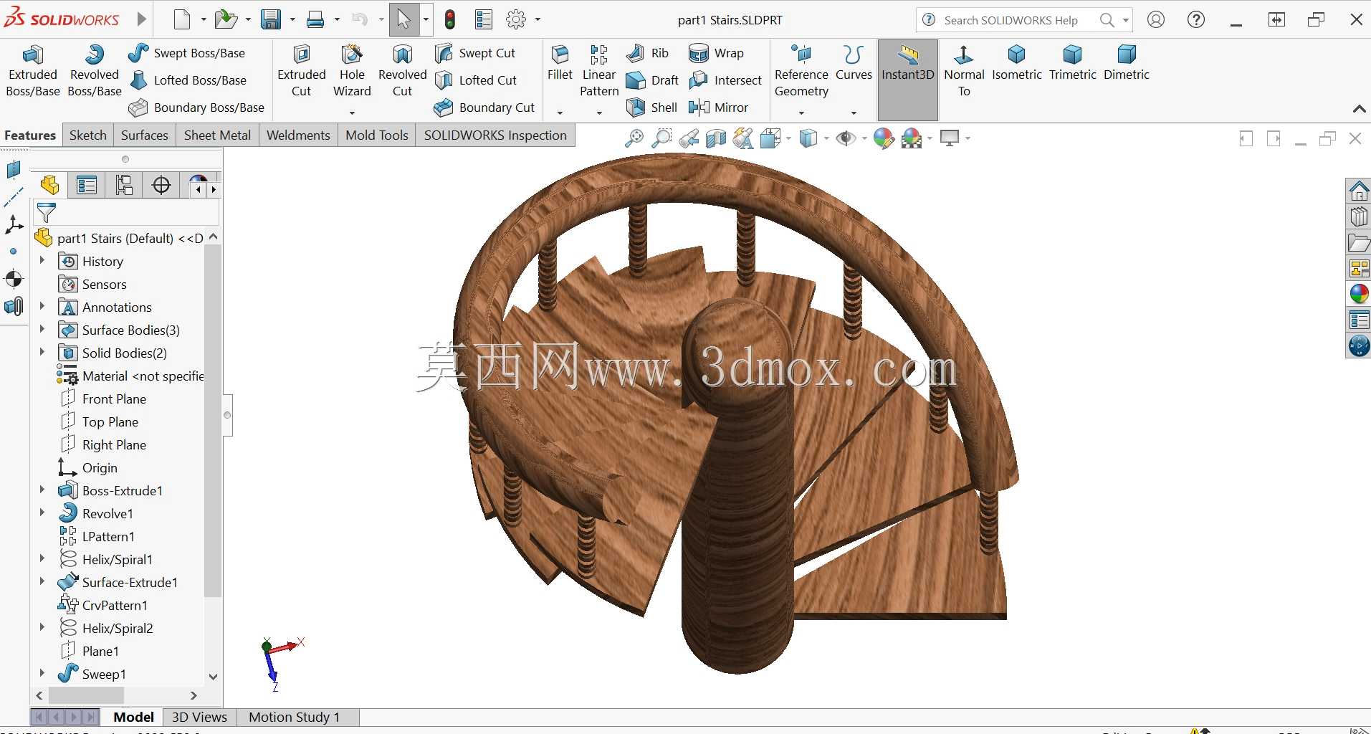
Task: Click the Rebuild traffic light icon
Action: click(x=450, y=19)
